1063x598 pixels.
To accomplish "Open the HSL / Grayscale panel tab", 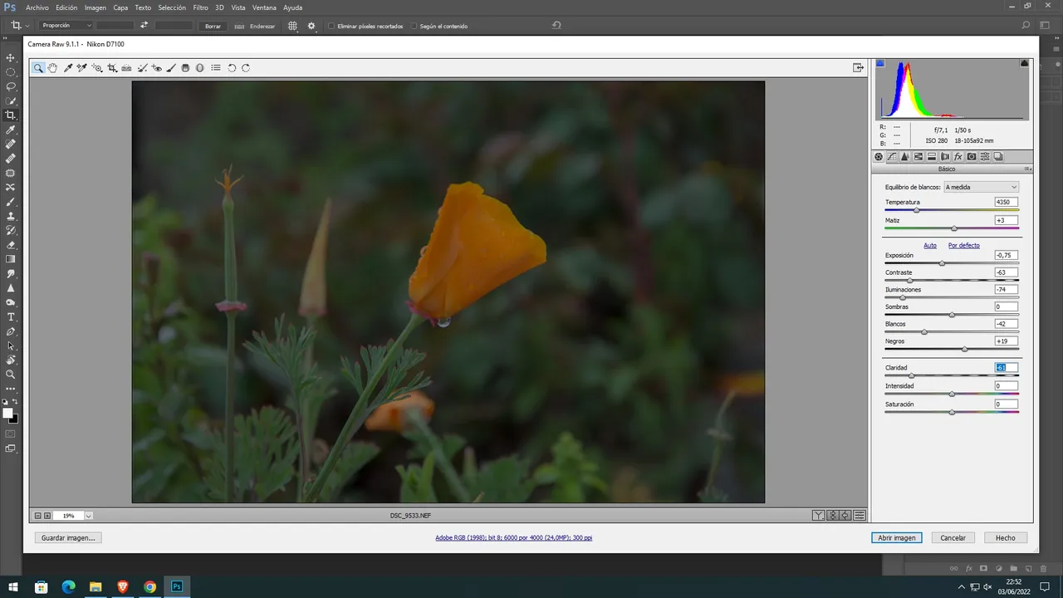I will click(918, 156).
